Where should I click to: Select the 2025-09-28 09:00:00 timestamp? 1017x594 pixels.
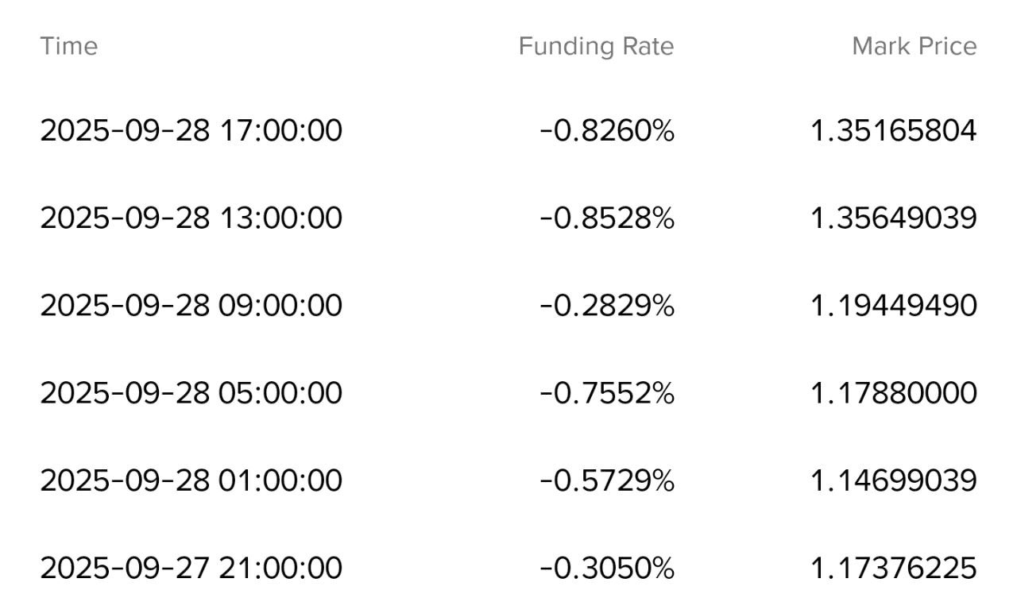click(x=191, y=305)
